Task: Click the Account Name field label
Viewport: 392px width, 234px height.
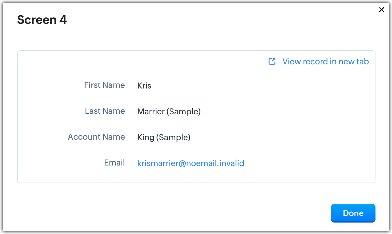Action: pos(96,137)
